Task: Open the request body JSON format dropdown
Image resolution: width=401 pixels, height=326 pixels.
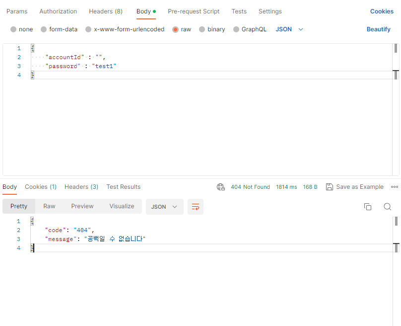Action: [289, 29]
